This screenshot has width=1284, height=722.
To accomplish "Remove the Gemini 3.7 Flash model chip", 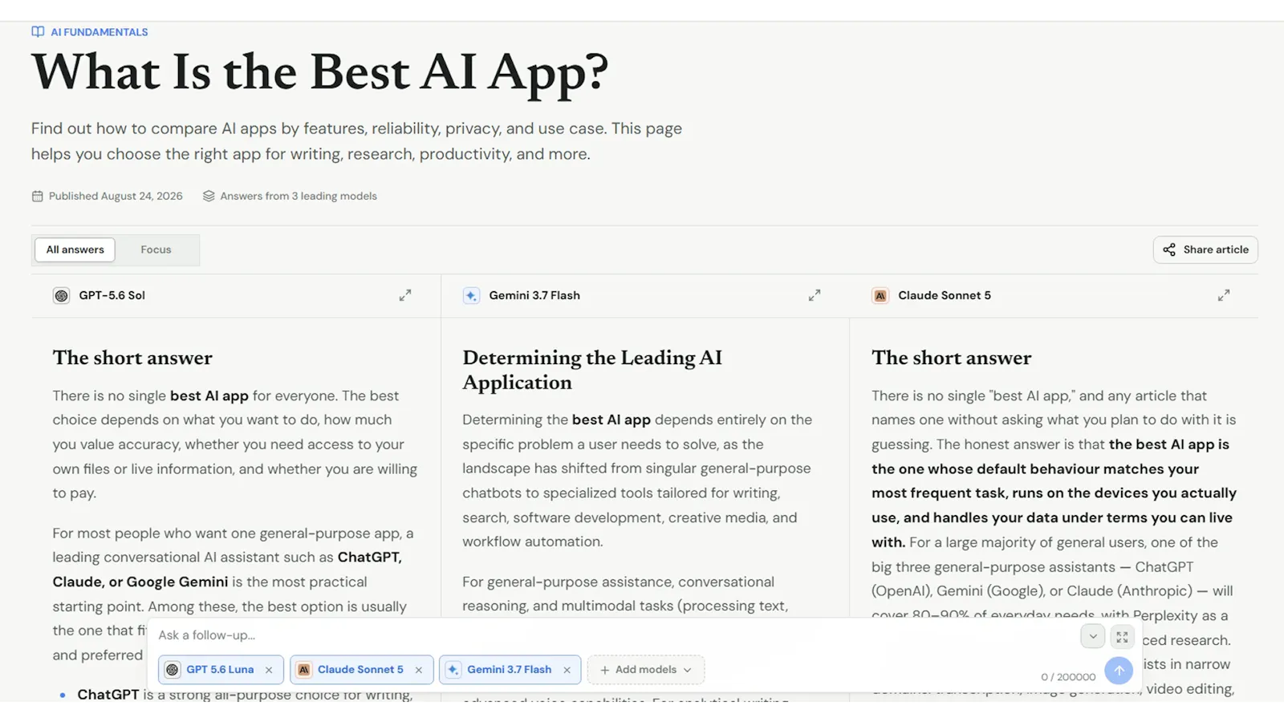I will [x=567, y=670].
